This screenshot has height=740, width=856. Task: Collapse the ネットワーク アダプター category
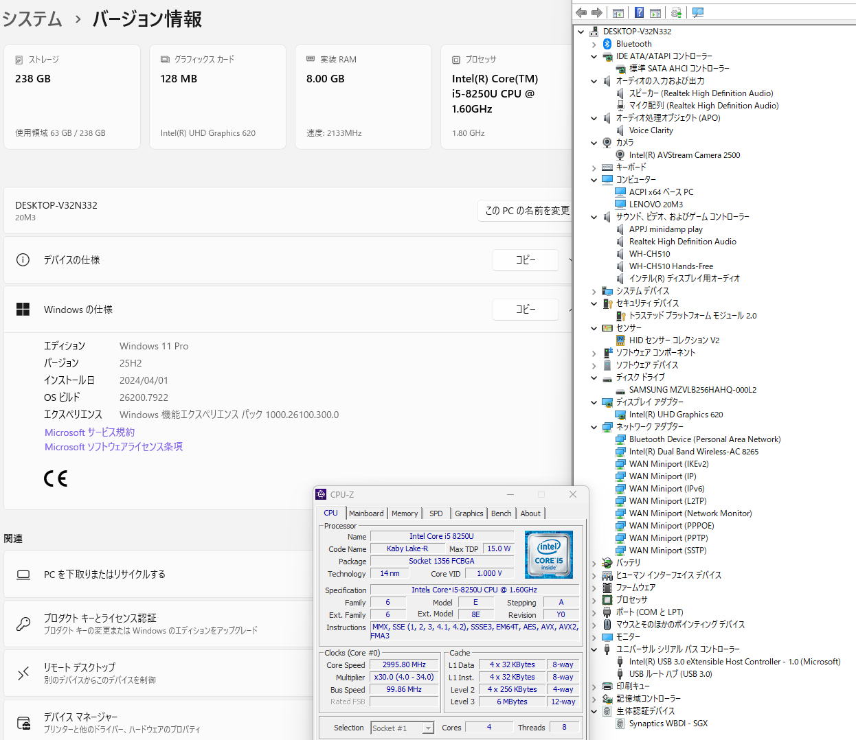pos(594,426)
